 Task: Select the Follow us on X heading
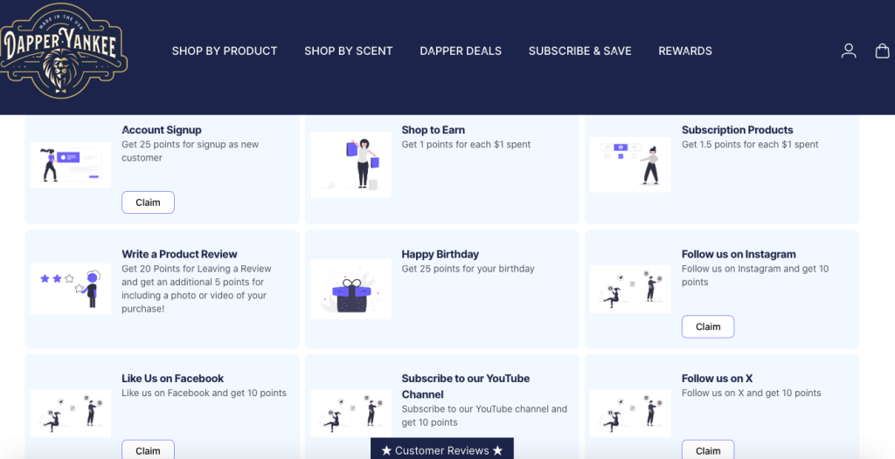coord(717,379)
